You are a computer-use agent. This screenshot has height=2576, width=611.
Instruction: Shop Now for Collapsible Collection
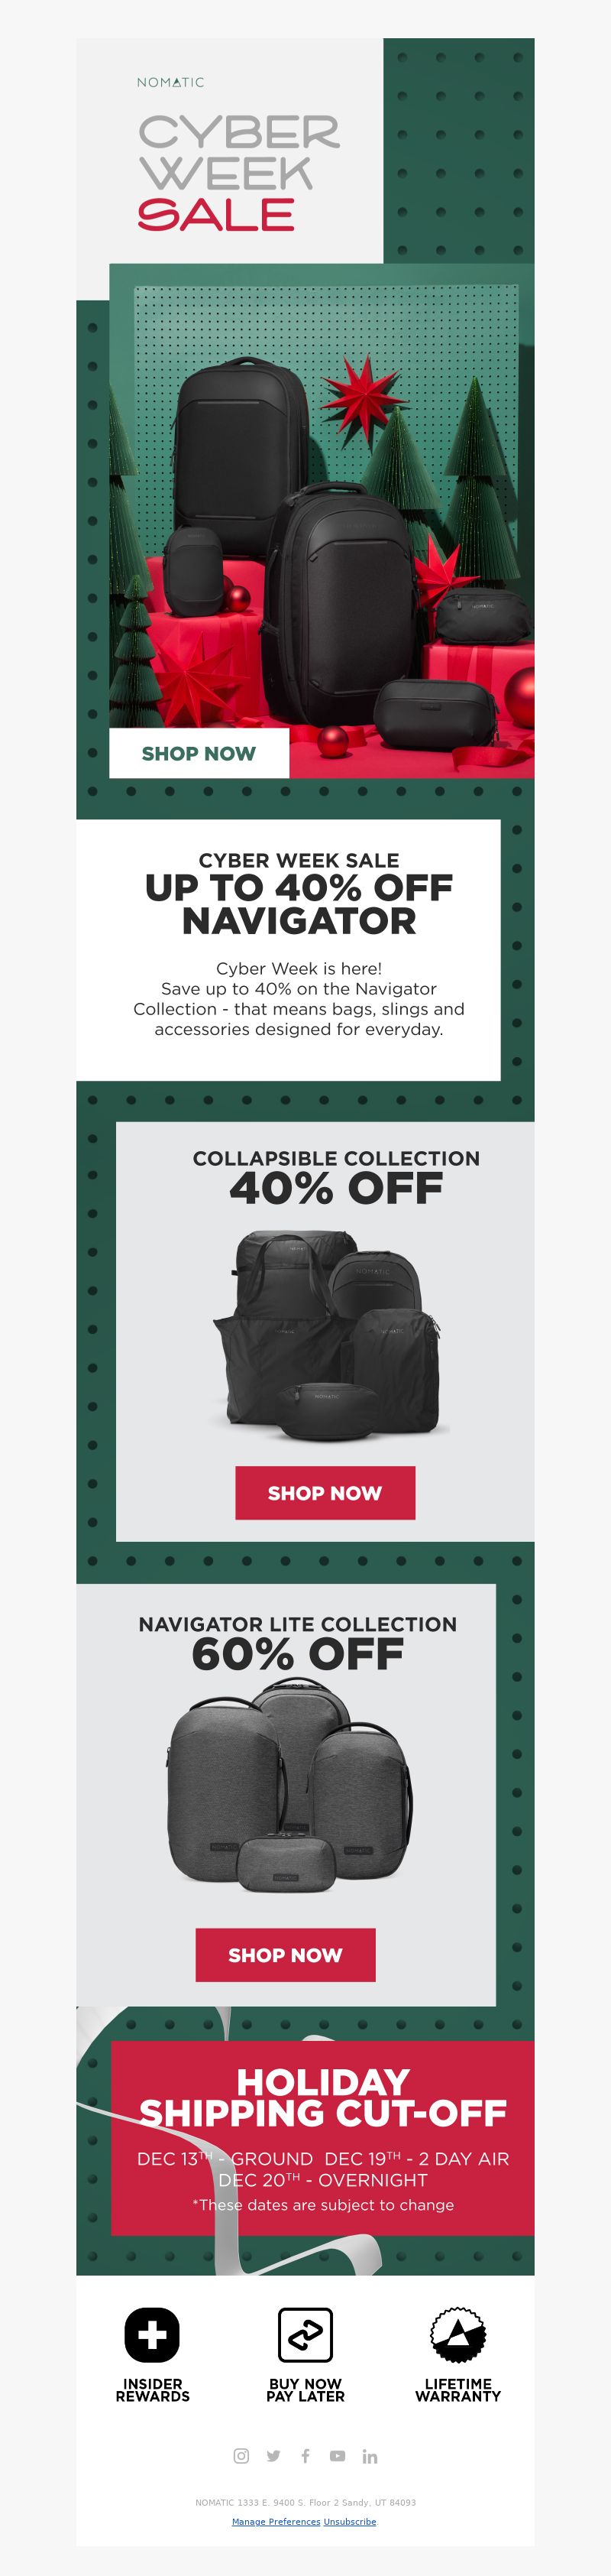coord(325,1493)
